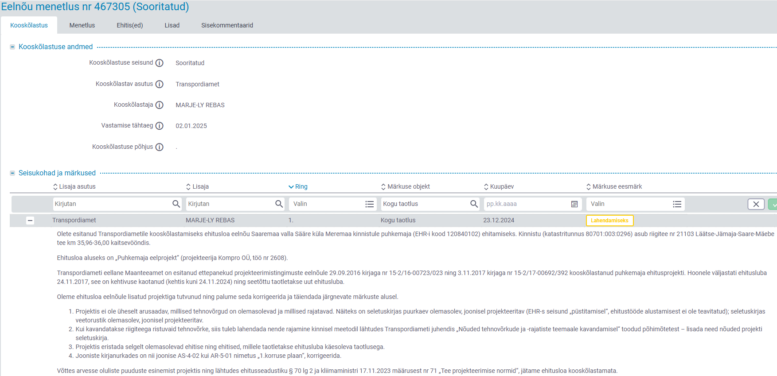Show info for Kooskõlastuse põhjus
Viewport: 777px width, 376px height.
160,147
